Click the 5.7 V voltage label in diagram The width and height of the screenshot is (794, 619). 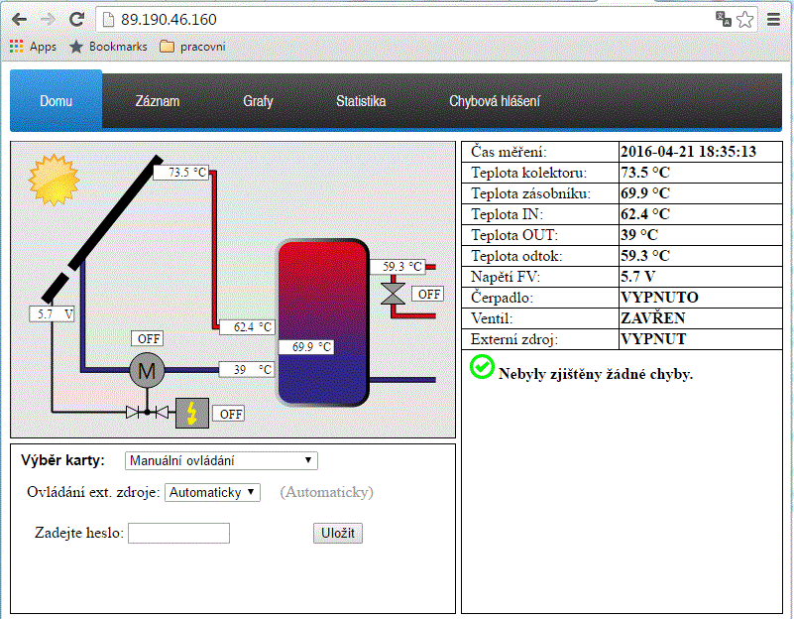tap(52, 314)
